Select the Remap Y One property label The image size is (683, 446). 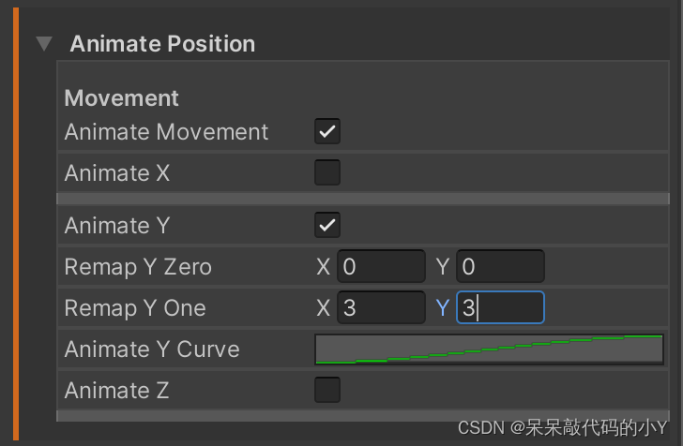(135, 308)
